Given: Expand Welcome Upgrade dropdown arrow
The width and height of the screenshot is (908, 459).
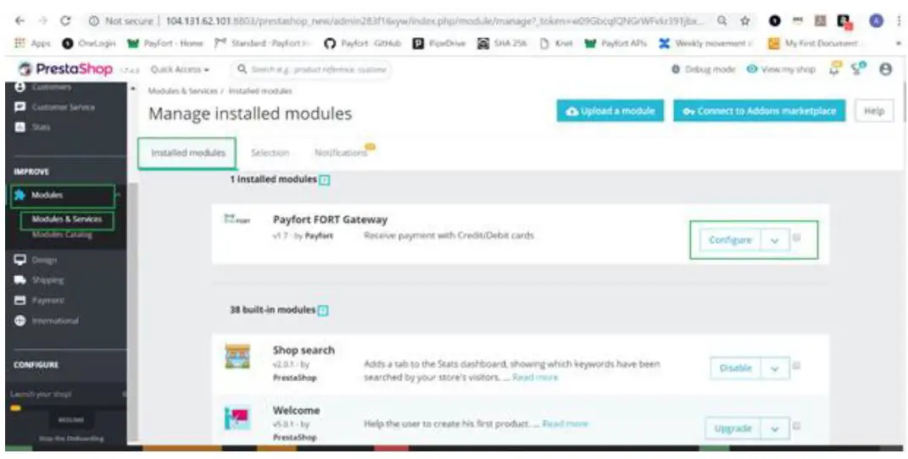Looking at the screenshot, I should pos(775,429).
